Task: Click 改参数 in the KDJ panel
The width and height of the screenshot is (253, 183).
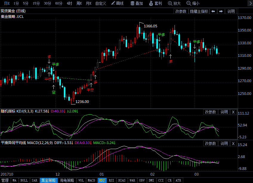Action: click(x=211, y=112)
